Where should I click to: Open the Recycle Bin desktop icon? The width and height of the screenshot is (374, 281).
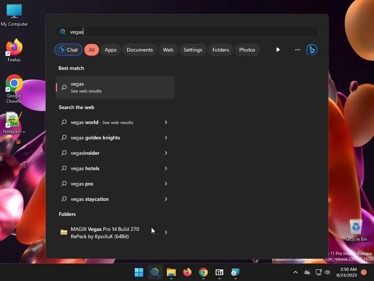pos(356,230)
